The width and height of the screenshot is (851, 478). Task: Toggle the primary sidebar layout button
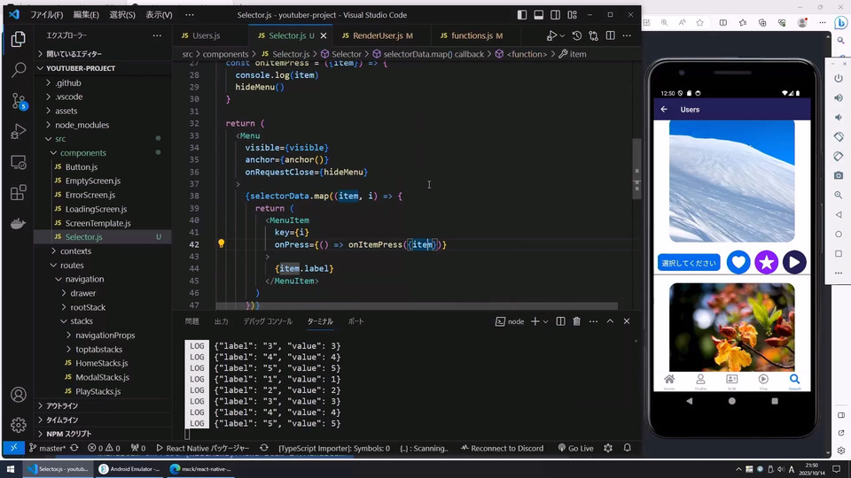point(522,15)
